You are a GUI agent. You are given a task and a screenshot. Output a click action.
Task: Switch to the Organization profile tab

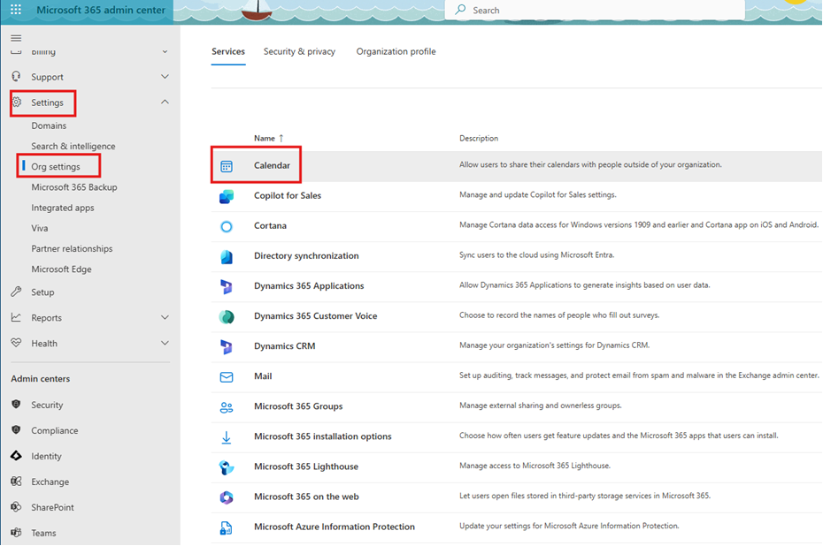[x=396, y=51]
